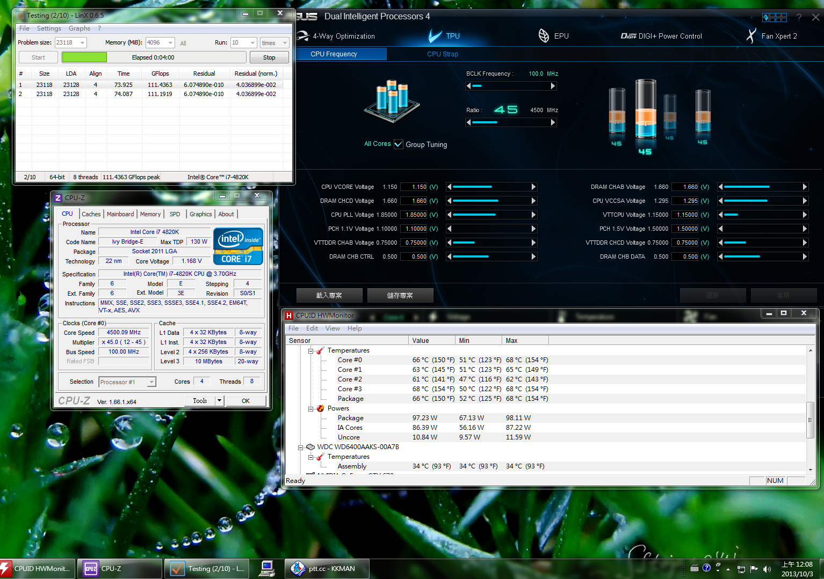Open the Tools dropdown arrow in CPU-Z
The width and height of the screenshot is (824, 579).
(x=219, y=401)
